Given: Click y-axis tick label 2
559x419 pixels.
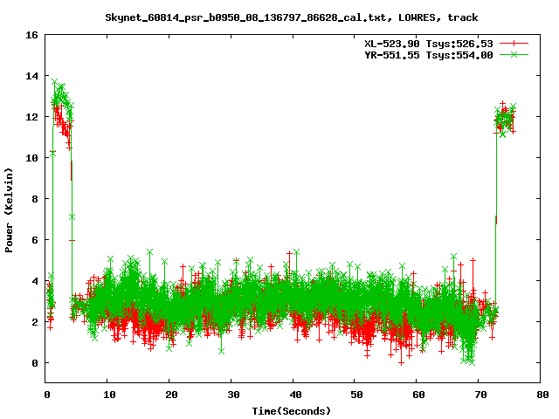Looking at the screenshot, I should tap(35, 322).
